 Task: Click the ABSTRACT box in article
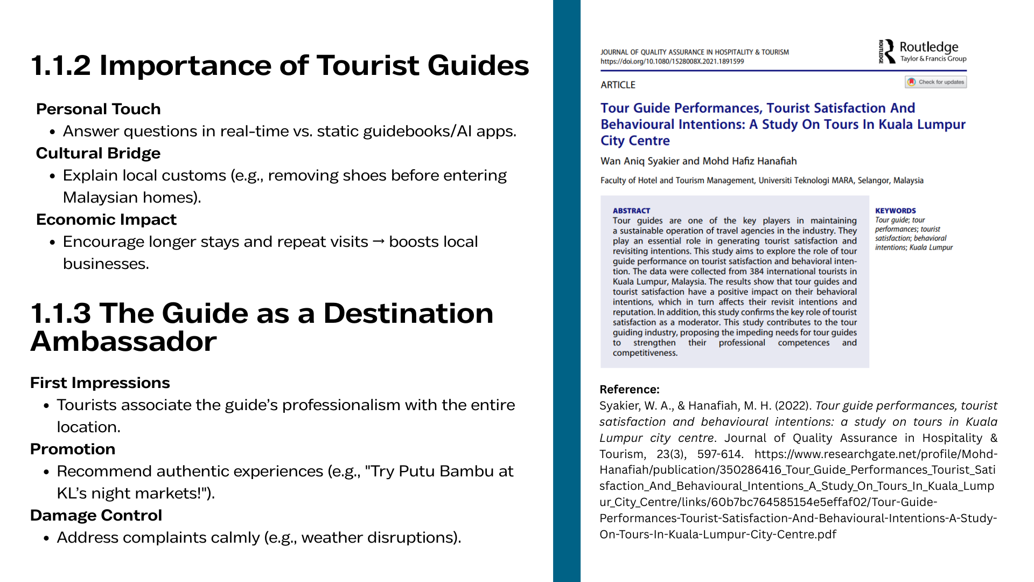[734, 282]
